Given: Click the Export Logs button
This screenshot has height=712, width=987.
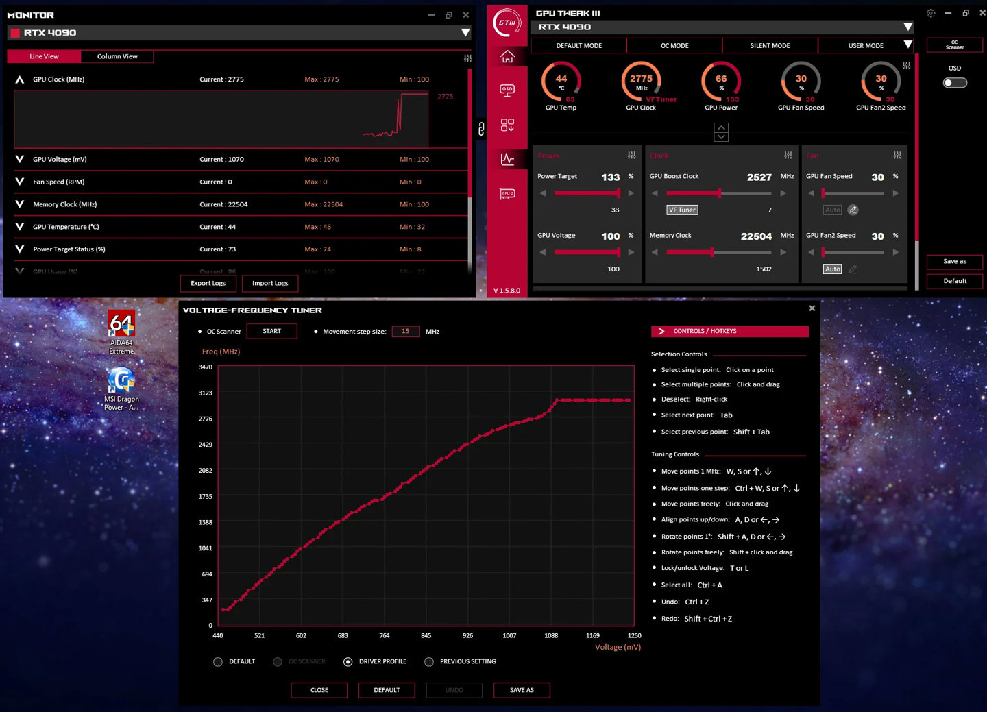Looking at the screenshot, I should tap(208, 283).
